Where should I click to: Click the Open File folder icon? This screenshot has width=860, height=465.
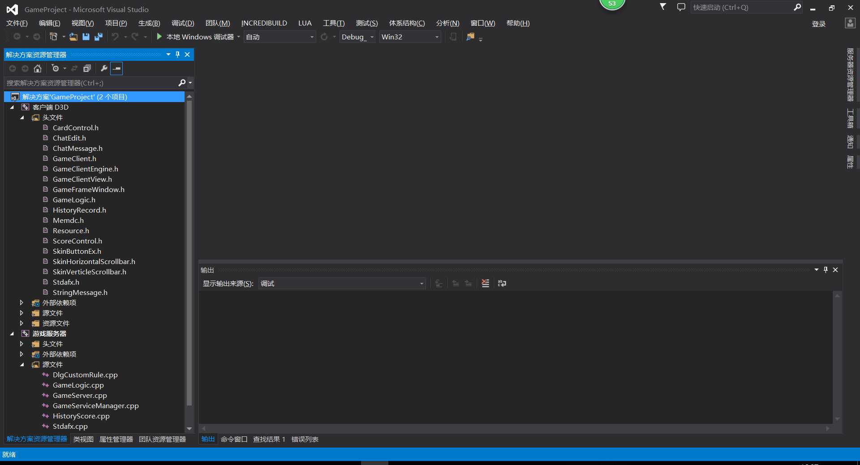pos(73,37)
